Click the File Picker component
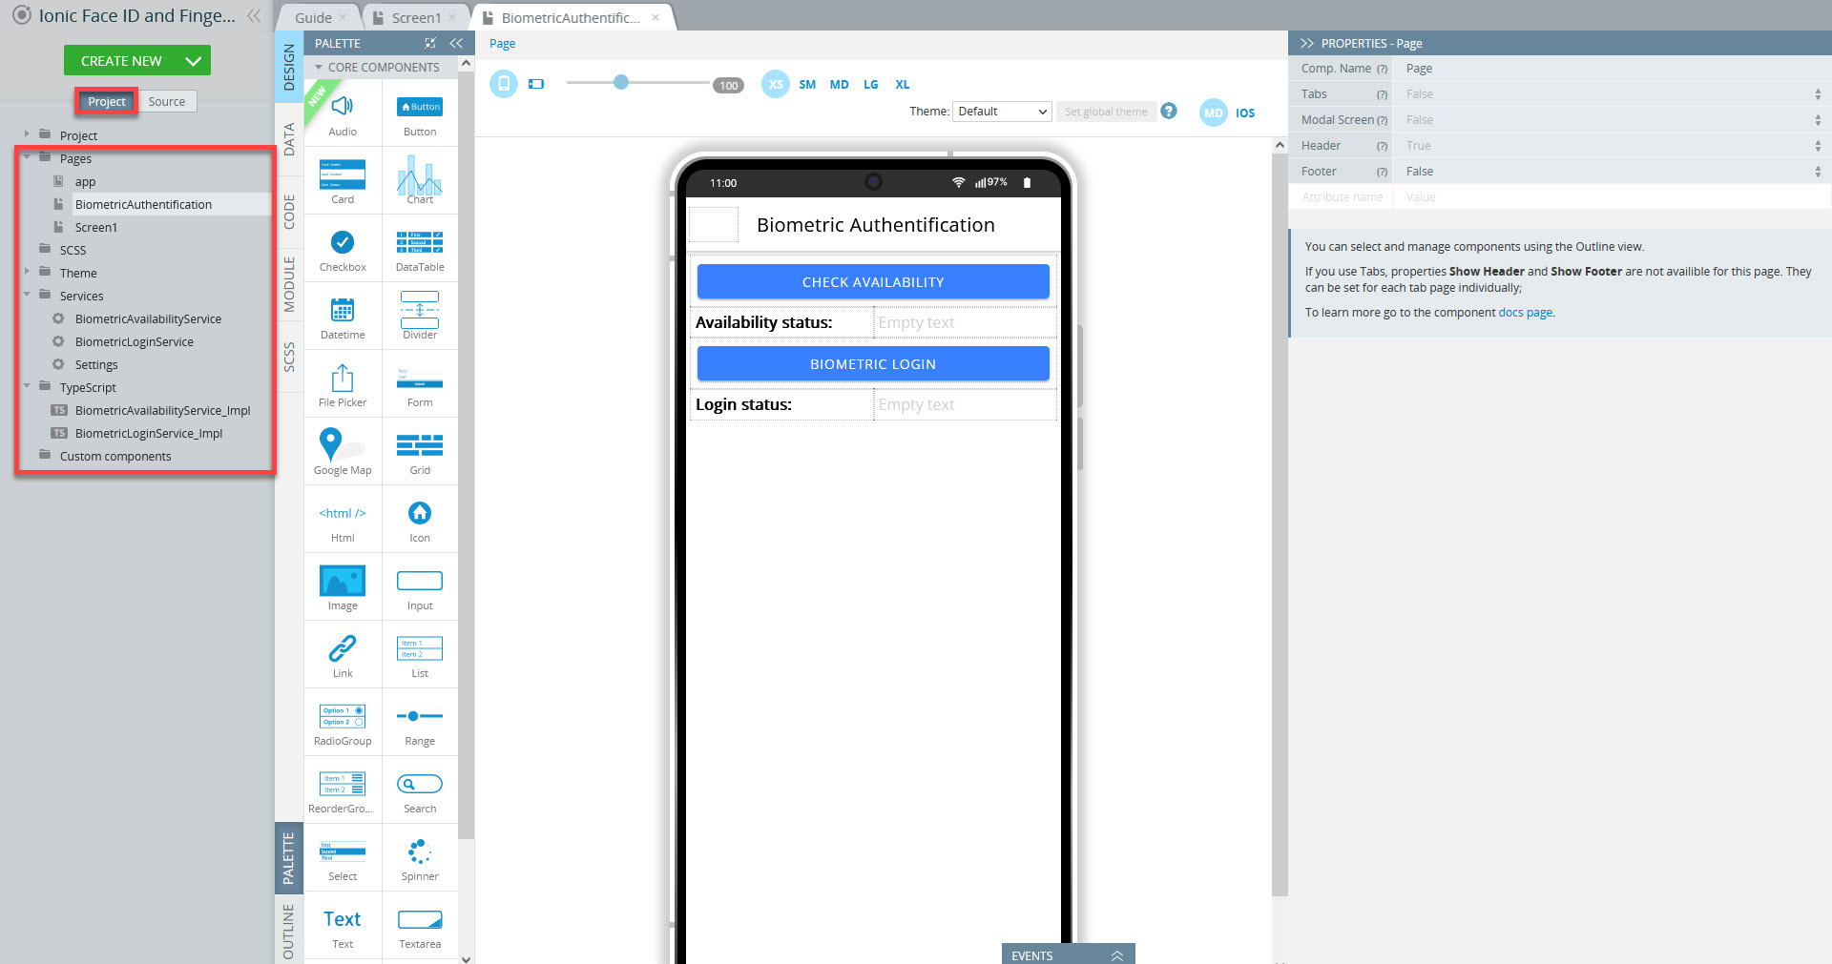The image size is (1832, 964). click(x=343, y=383)
